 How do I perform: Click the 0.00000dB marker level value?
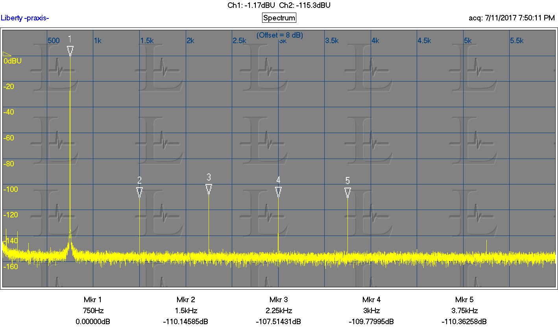[x=93, y=321]
